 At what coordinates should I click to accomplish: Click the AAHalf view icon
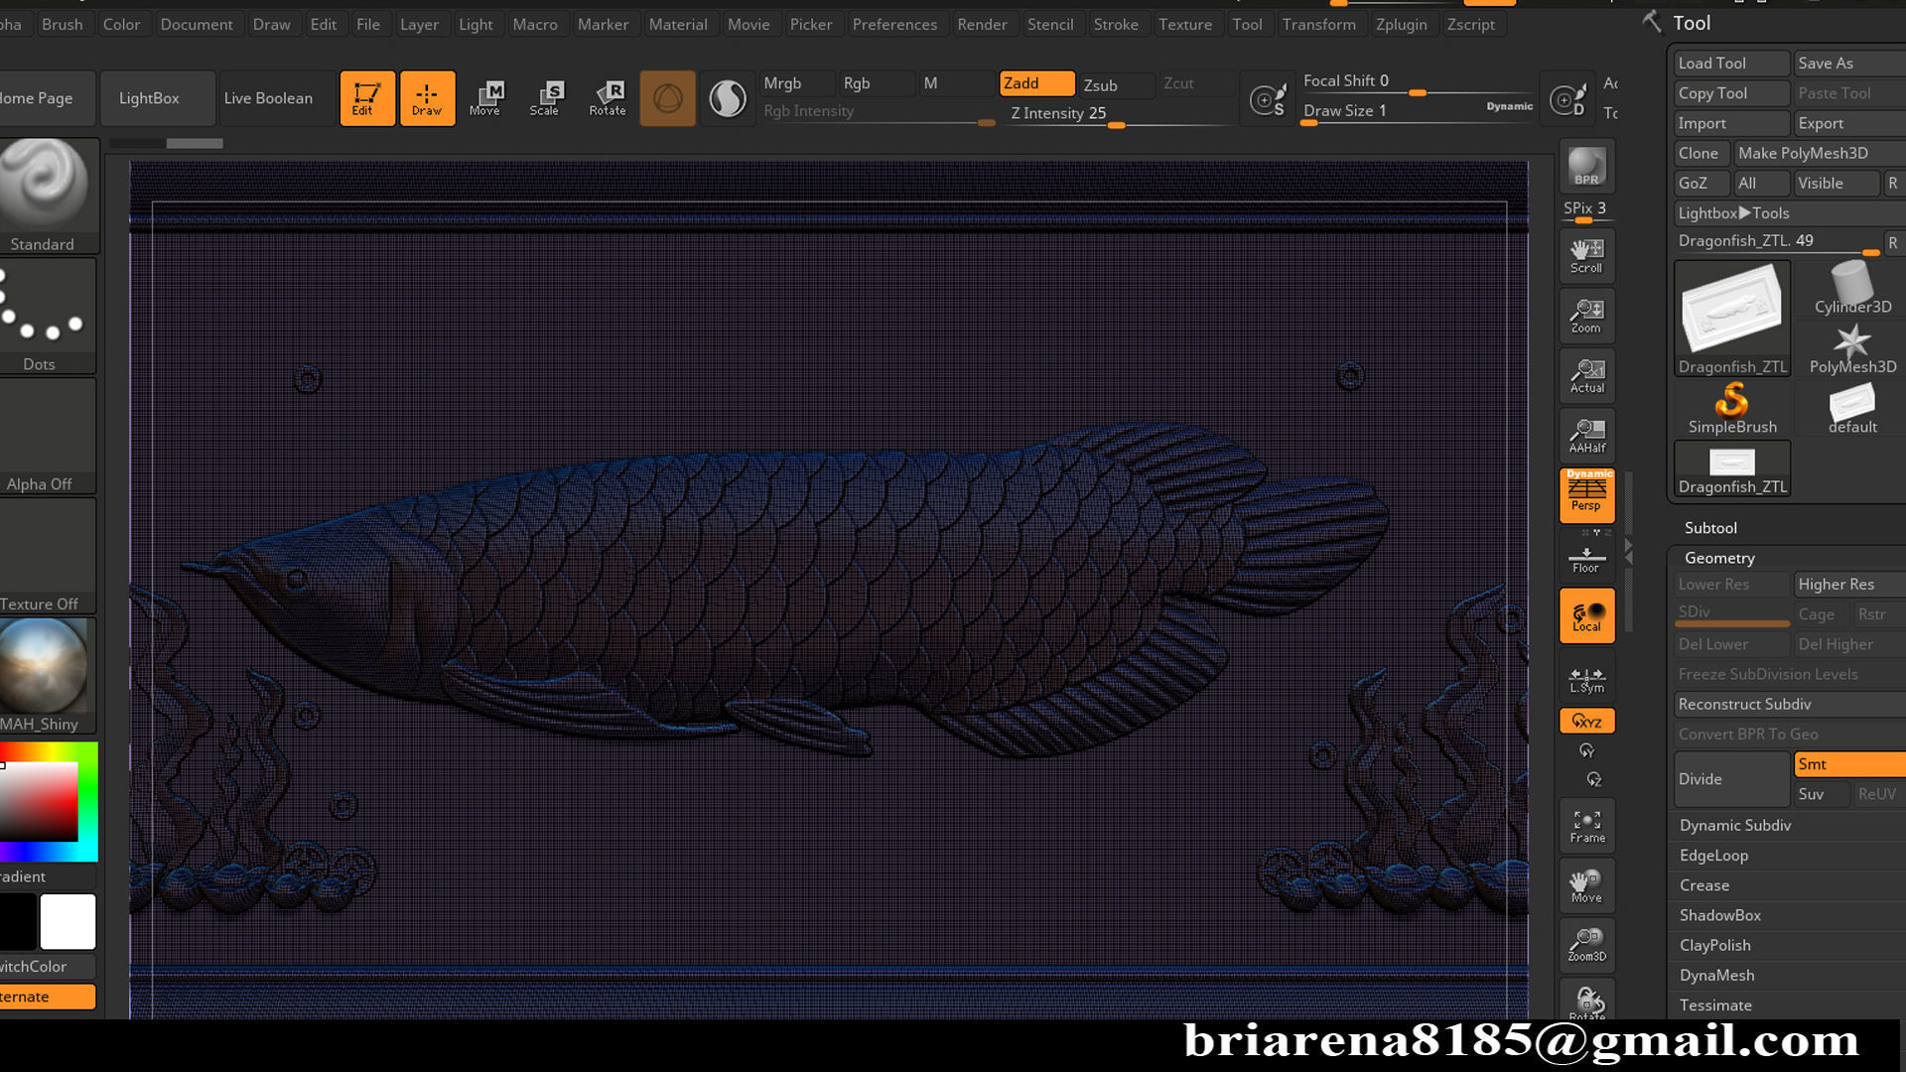coord(1586,435)
